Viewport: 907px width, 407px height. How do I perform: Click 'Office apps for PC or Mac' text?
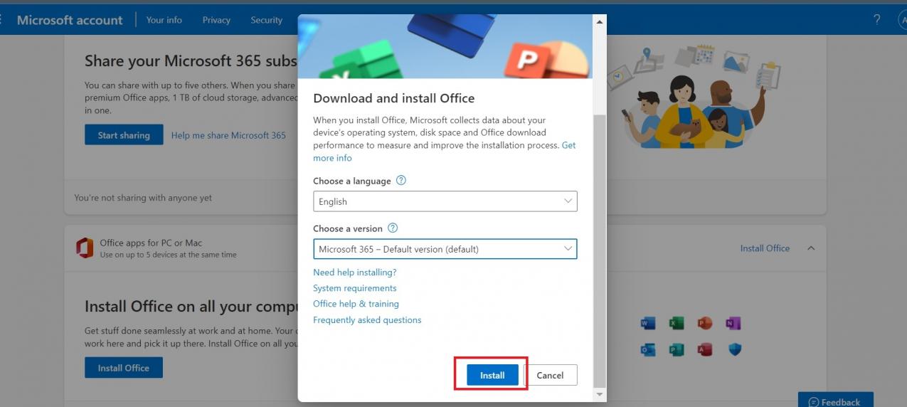click(151, 243)
